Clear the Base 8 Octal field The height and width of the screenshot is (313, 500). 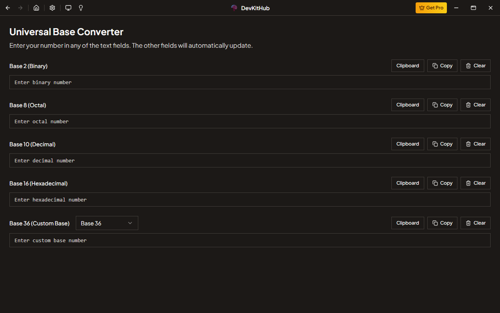coord(475,105)
